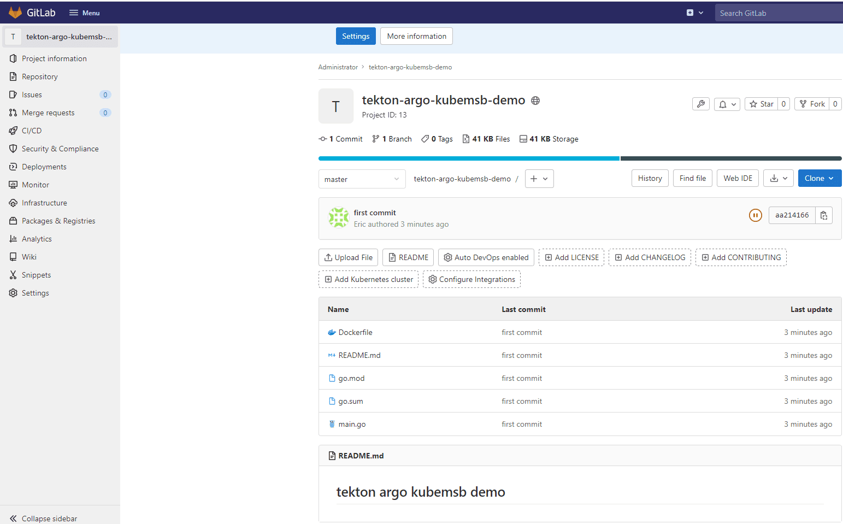Click the commit author avatar

click(339, 217)
